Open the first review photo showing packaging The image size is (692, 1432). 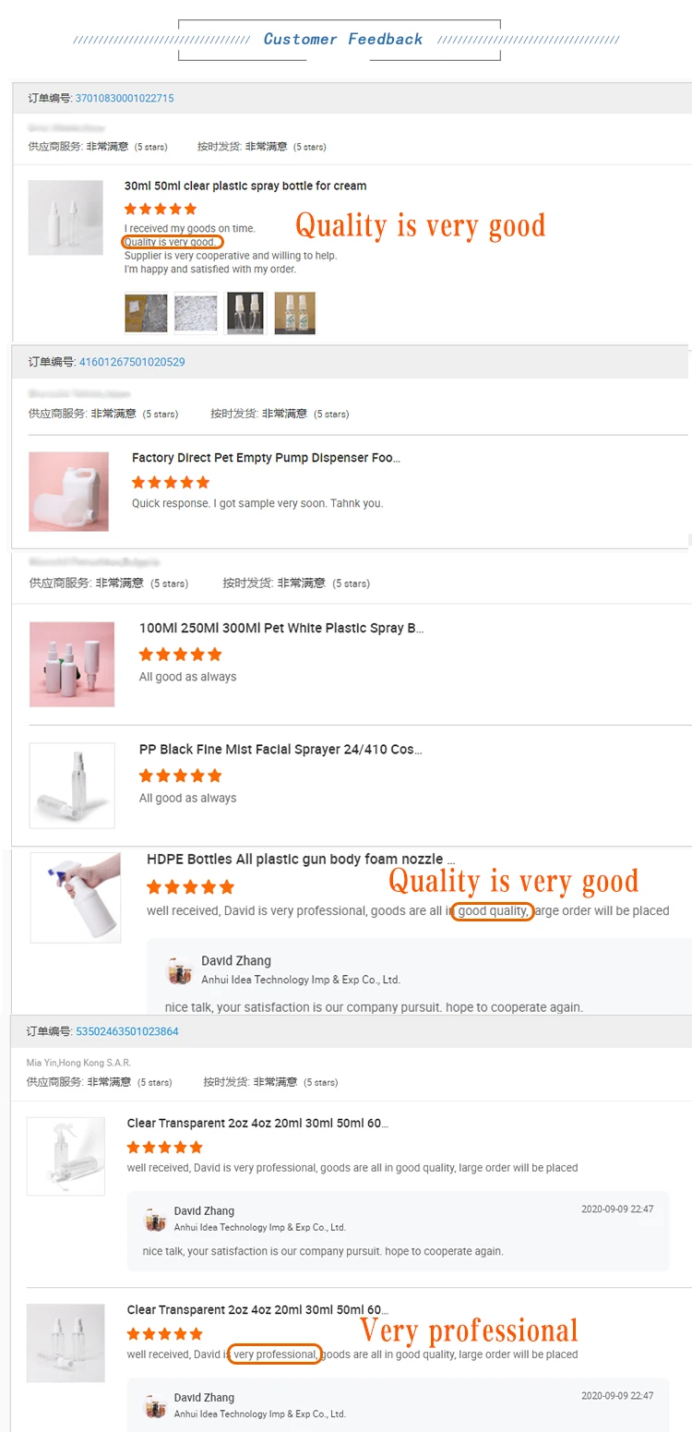pyautogui.click(x=146, y=313)
